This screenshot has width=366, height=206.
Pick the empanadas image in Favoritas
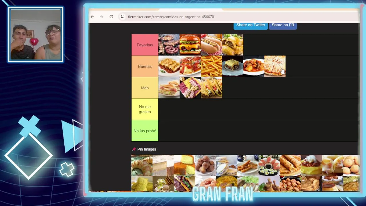[x=232, y=45]
